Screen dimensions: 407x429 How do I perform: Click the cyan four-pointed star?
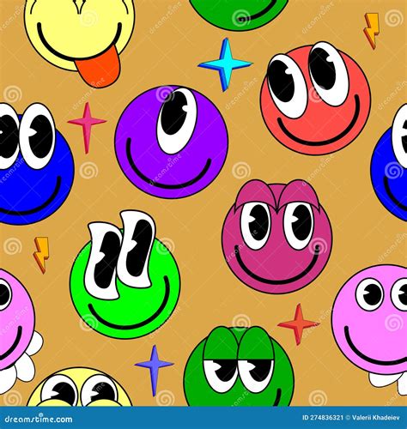tap(225, 64)
